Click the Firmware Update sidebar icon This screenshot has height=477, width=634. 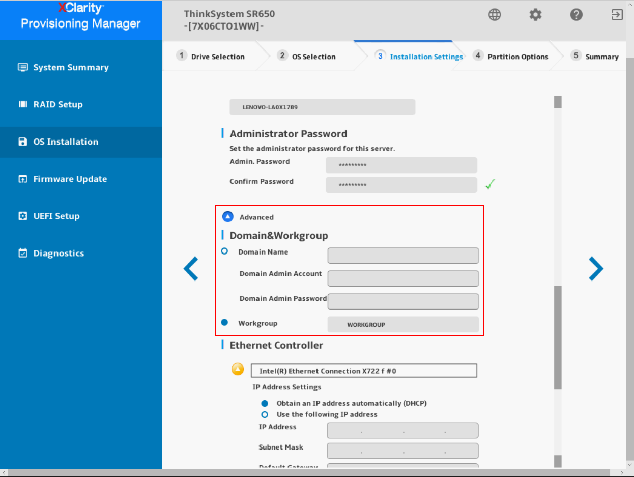click(x=23, y=179)
